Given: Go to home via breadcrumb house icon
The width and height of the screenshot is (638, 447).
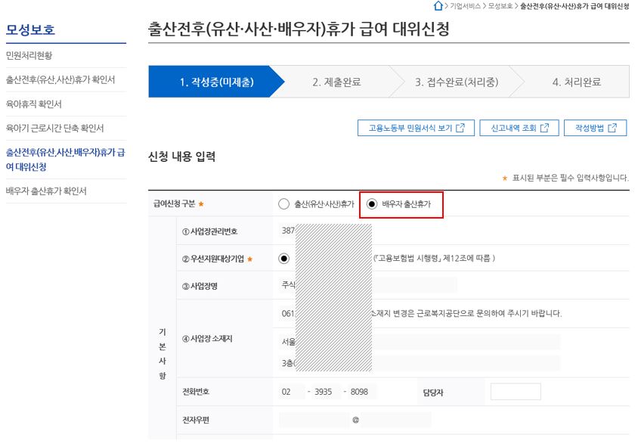Looking at the screenshot, I should point(438,6).
